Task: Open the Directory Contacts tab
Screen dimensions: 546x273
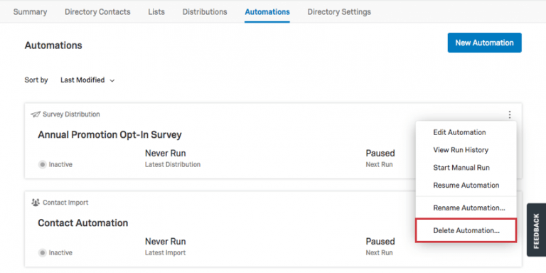Action: (97, 12)
